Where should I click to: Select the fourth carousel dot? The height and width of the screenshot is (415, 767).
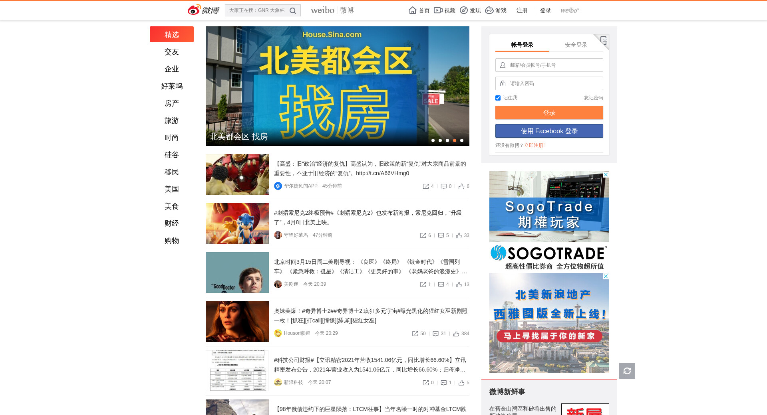(455, 140)
